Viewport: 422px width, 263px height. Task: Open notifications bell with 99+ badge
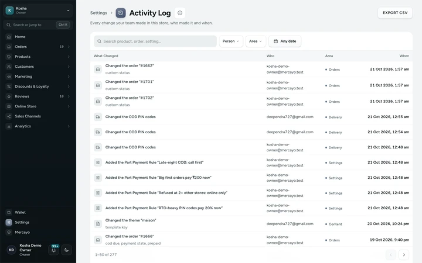[53, 250]
